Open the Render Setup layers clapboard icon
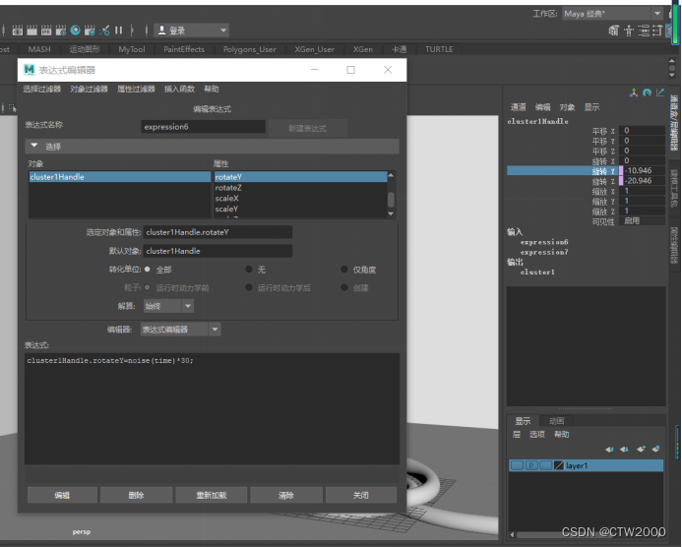The height and width of the screenshot is (547, 682). [90, 30]
